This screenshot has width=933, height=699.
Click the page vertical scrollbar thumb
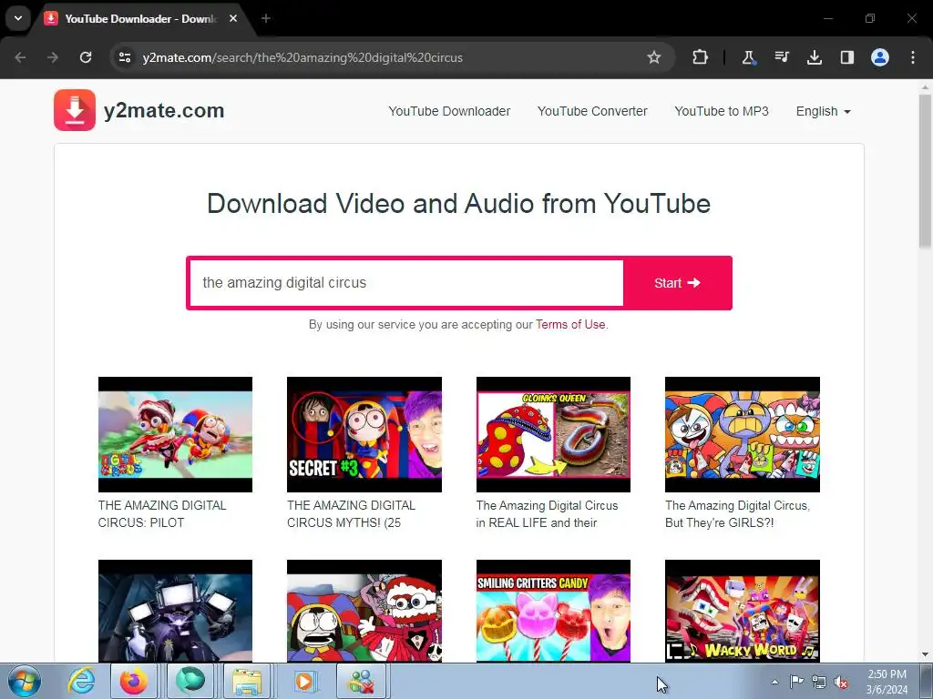(926, 171)
